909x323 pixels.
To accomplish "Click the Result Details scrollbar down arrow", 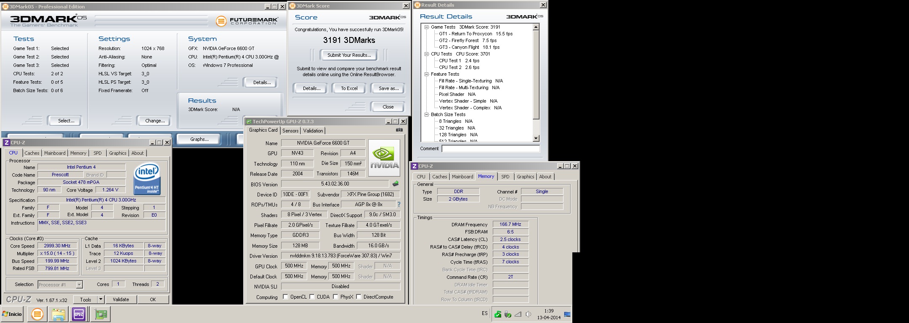I will pyautogui.click(x=536, y=138).
